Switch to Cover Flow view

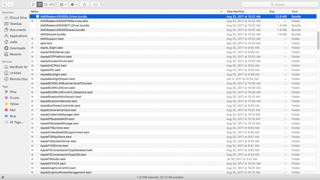click(x=52, y=4)
